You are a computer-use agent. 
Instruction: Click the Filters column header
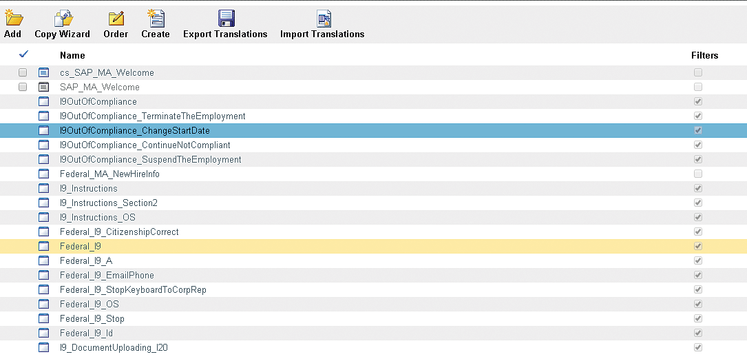pyautogui.click(x=704, y=55)
